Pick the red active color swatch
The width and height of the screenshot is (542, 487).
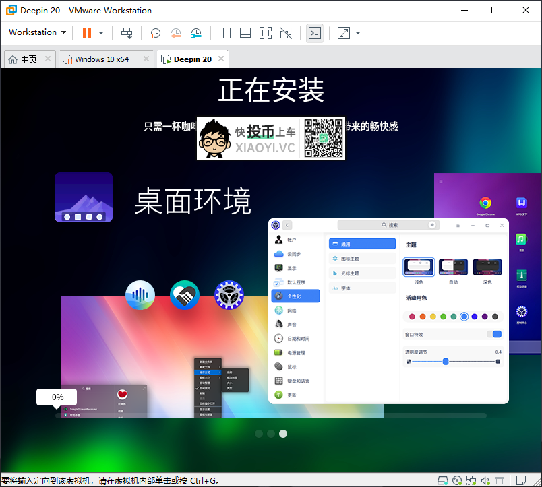[x=412, y=316]
